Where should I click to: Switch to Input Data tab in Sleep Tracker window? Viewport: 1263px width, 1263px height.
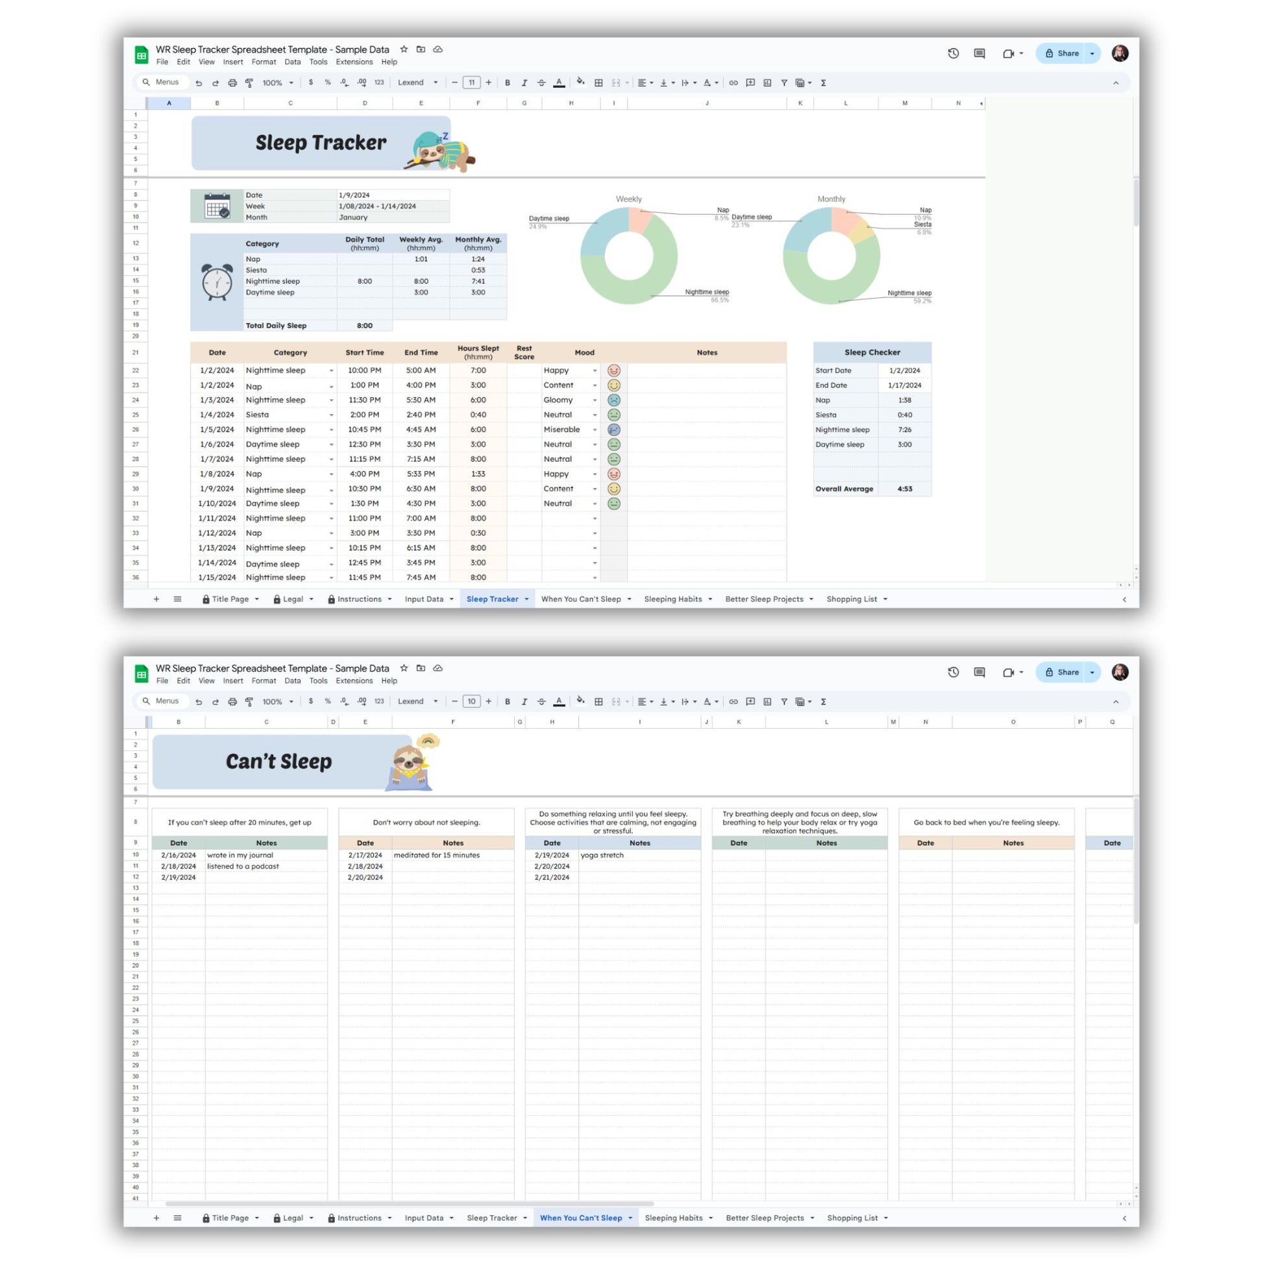[x=424, y=599]
